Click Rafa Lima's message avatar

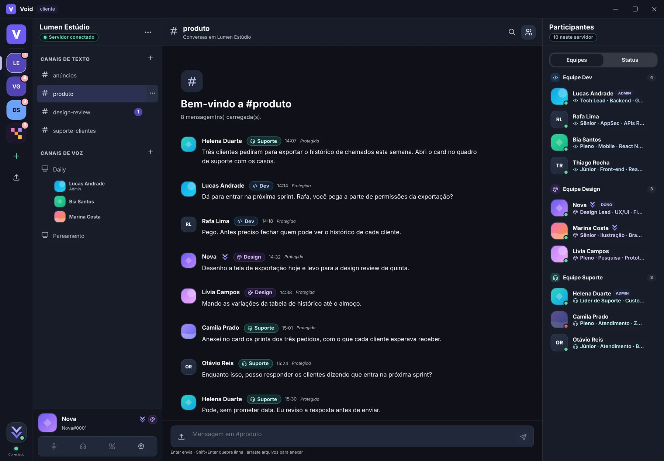pyautogui.click(x=189, y=224)
